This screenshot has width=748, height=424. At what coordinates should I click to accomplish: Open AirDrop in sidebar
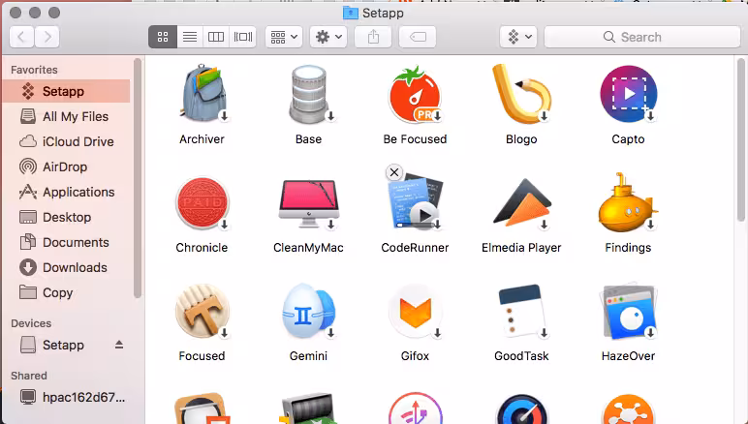tap(66, 167)
